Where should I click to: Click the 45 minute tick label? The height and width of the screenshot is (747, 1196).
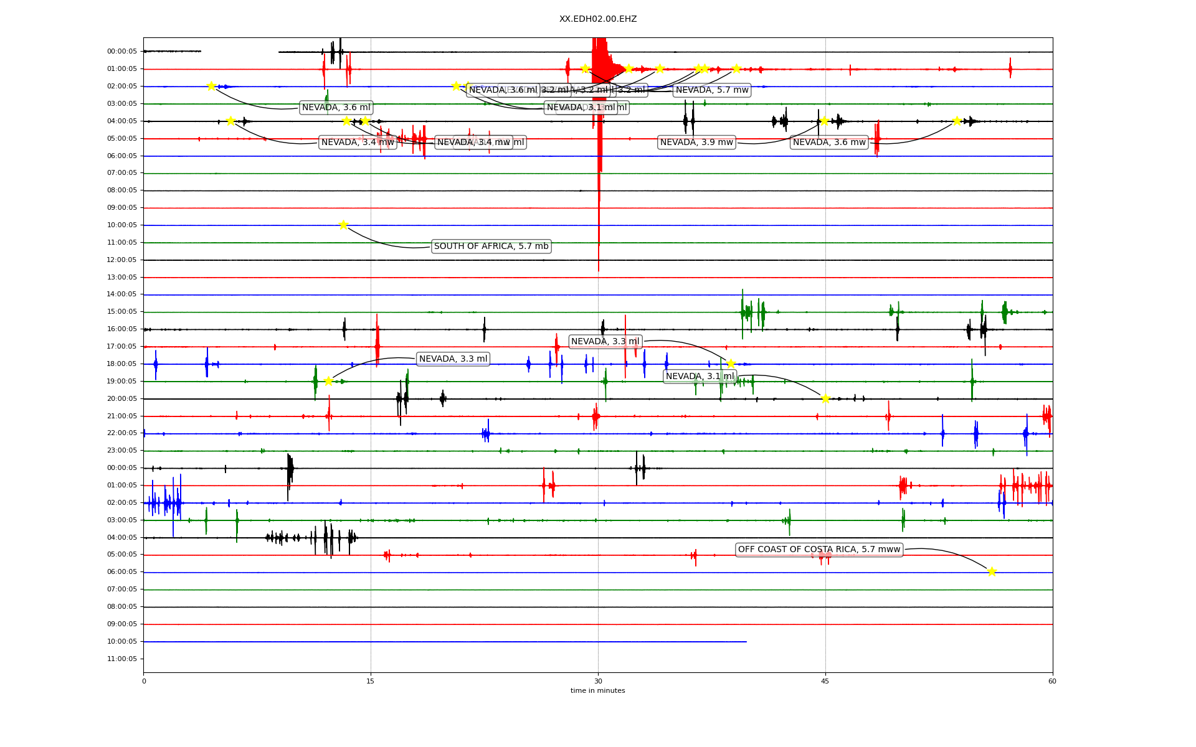pos(825,681)
